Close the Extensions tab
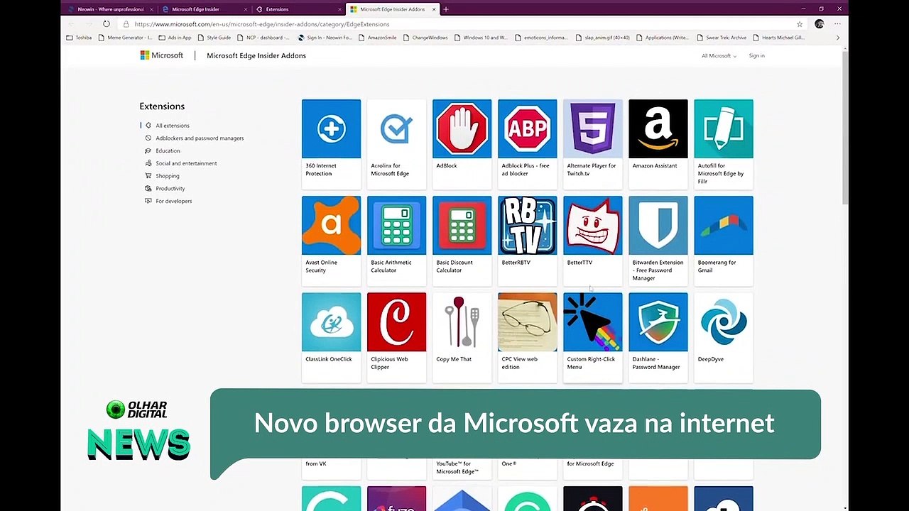 pyautogui.click(x=339, y=9)
